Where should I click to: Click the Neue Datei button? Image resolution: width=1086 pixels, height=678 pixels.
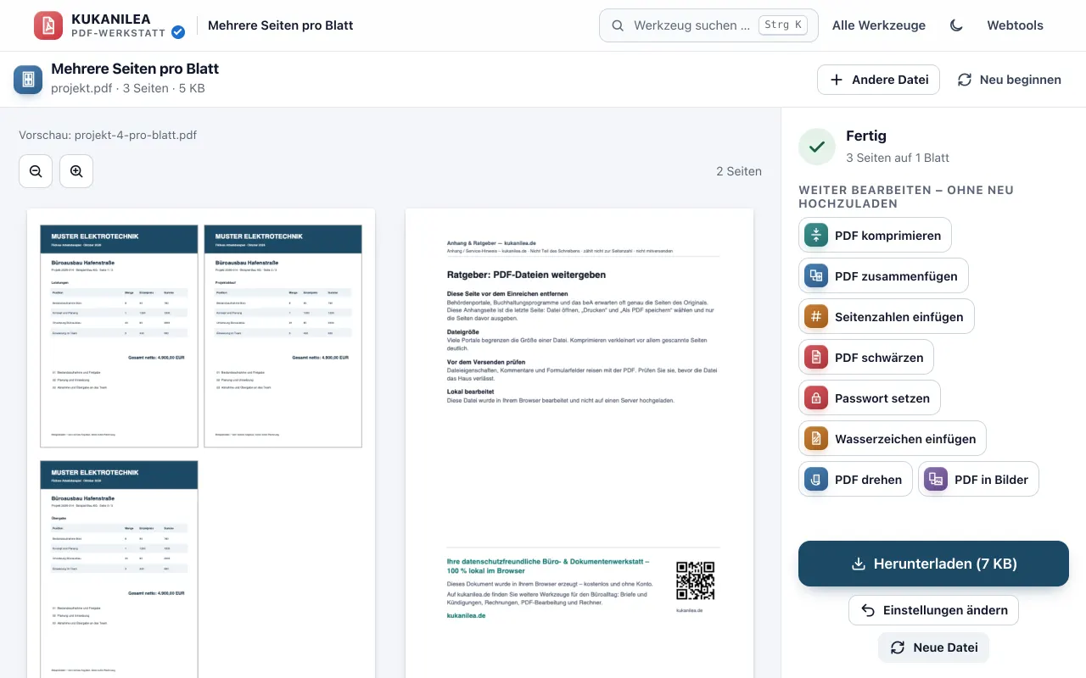pyautogui.click(x=933, y=647)
